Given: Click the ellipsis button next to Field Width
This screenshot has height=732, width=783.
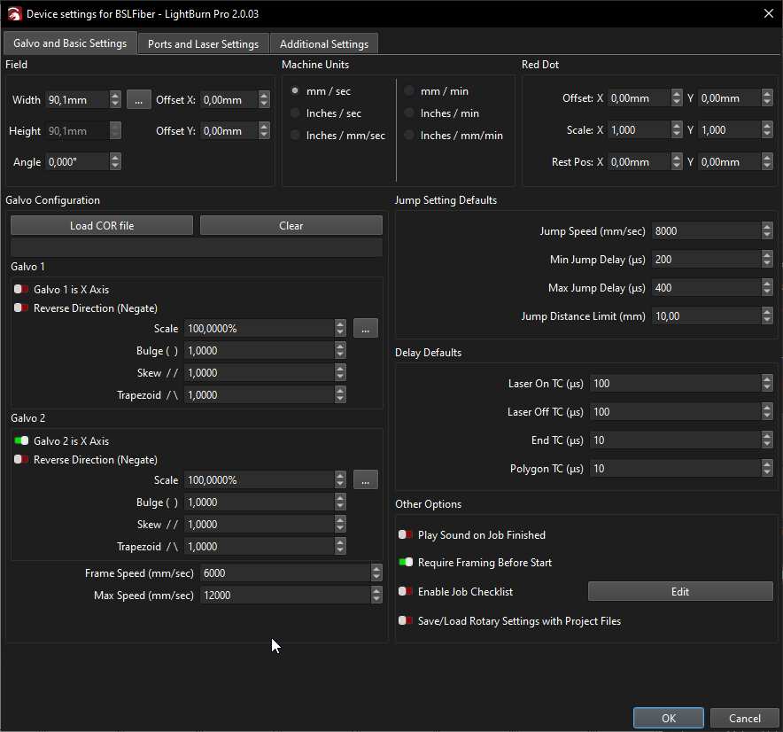Looking at the screenshot, I should [x=139, y=100].
